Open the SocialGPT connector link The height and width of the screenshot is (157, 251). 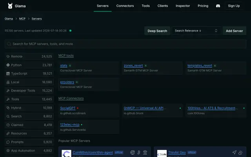tap(68, 108)
